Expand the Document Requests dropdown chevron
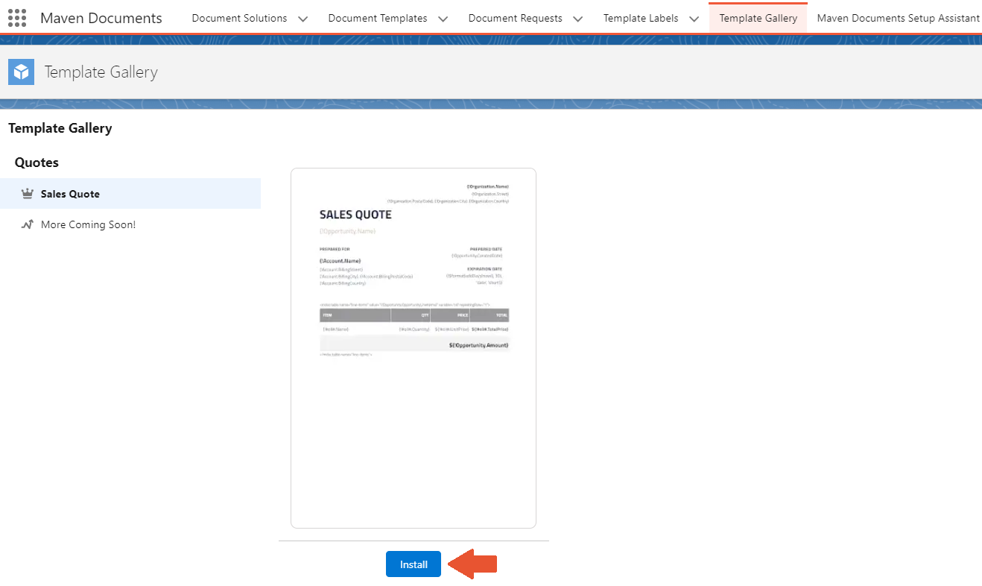This screenshot has width=982, height=586. (x=577, y=19)
